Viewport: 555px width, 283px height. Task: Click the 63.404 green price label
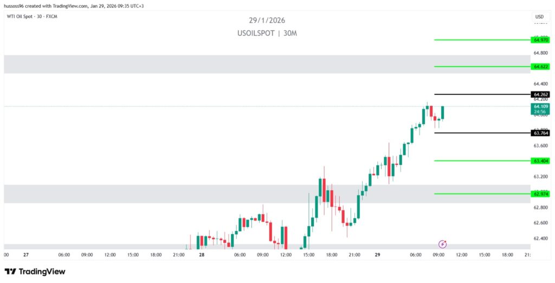point(541,160)
